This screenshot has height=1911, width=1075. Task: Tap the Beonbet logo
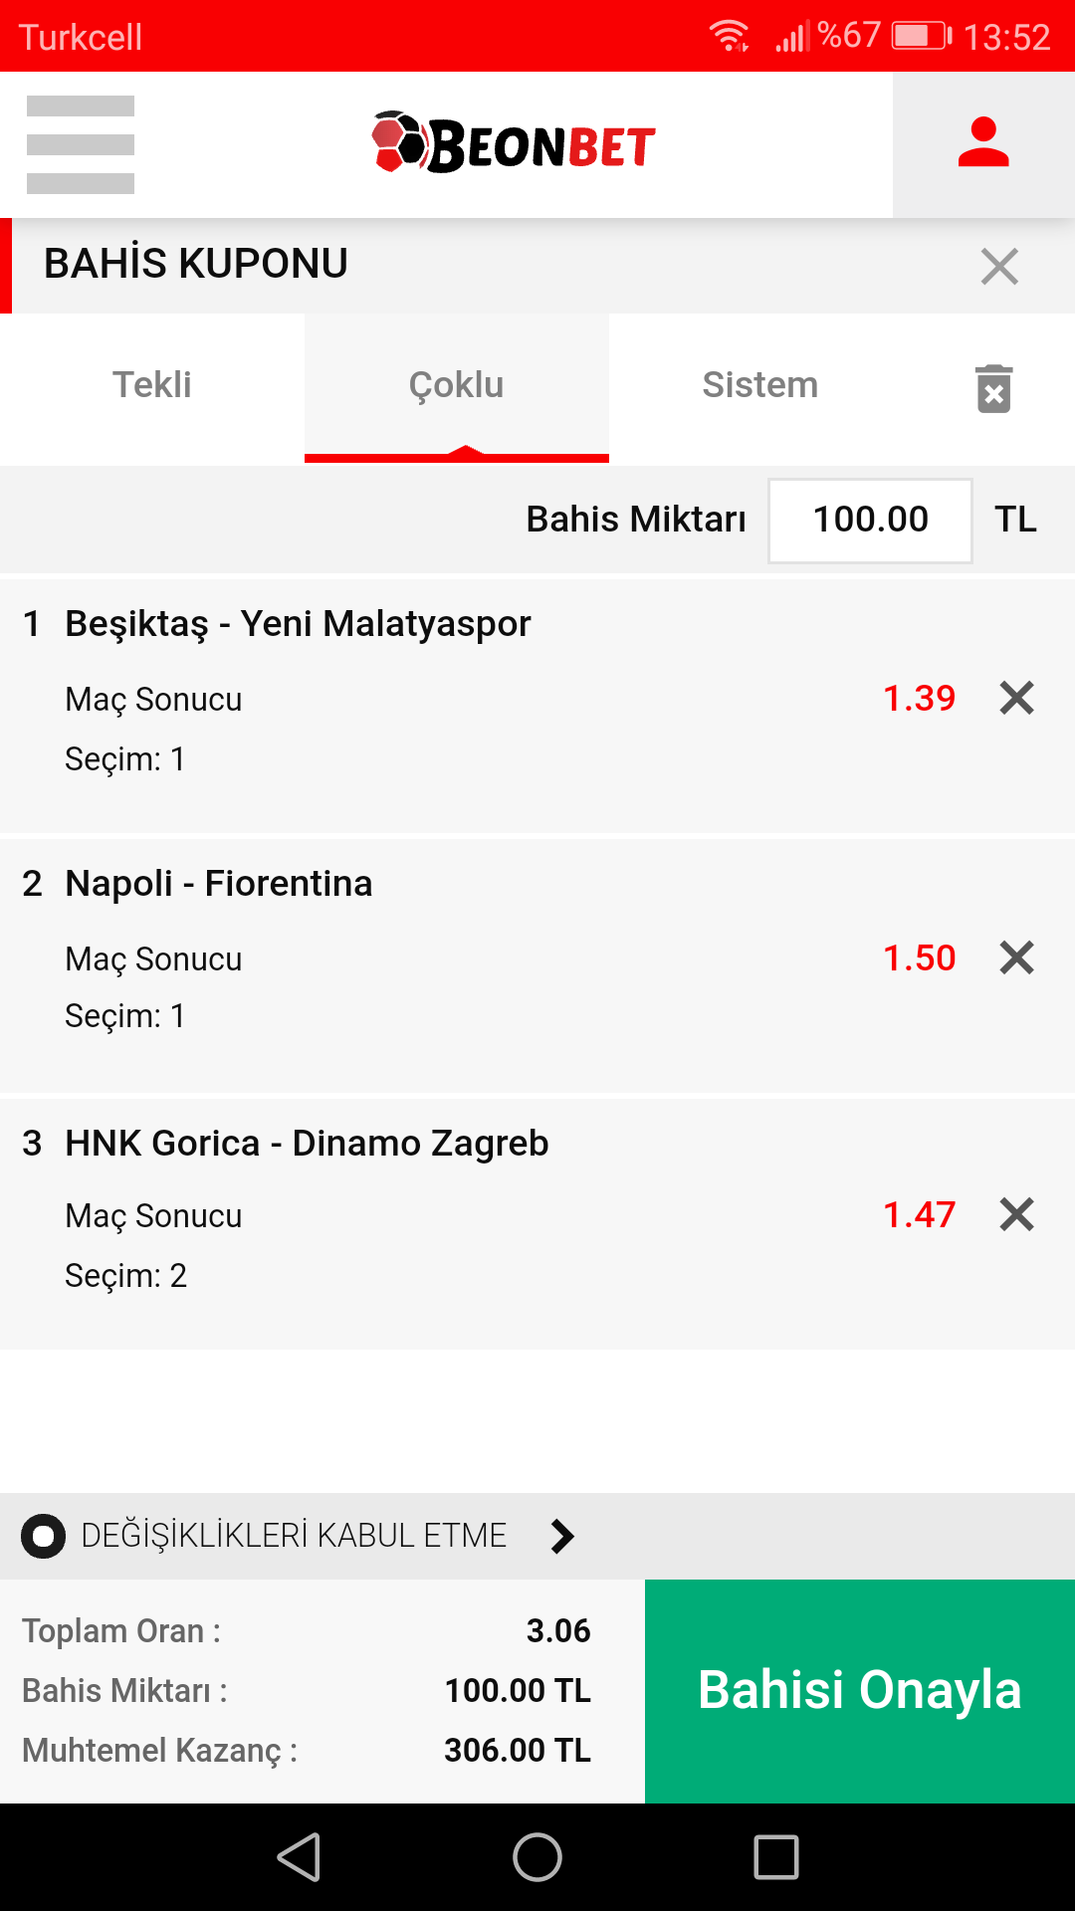514,143
